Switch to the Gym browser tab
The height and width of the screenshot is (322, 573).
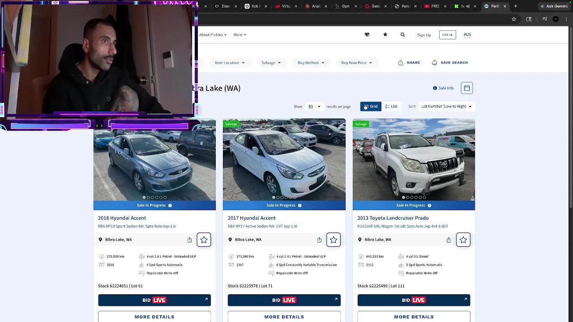coord(346,6)
